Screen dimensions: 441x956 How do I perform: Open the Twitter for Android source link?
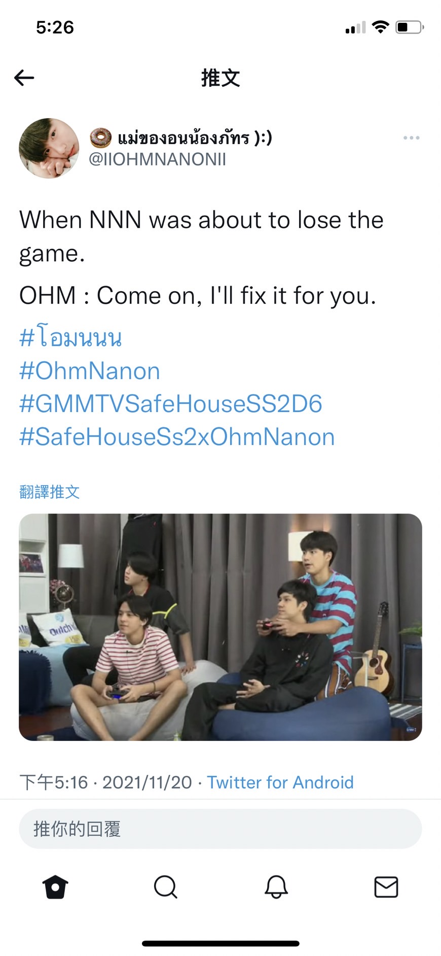tap(280, 782)
